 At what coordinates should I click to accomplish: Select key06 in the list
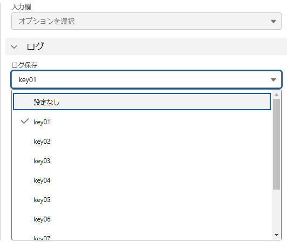pos(142,219)
